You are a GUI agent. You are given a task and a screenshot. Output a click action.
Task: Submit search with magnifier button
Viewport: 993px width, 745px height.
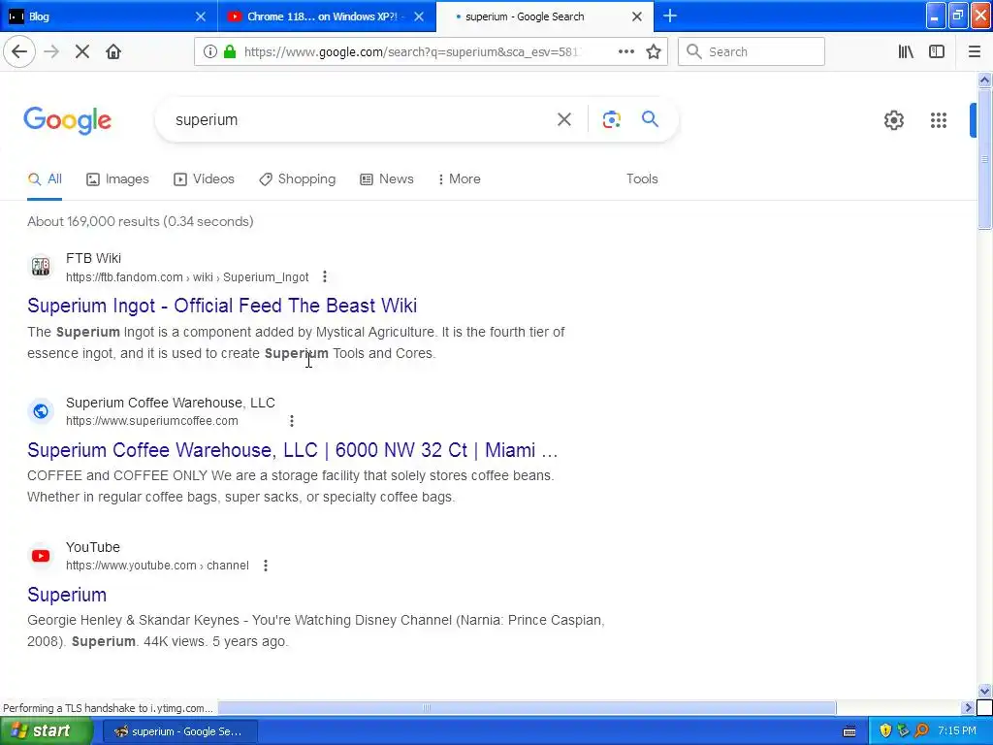pyautogui.click(x=650, y=119)
